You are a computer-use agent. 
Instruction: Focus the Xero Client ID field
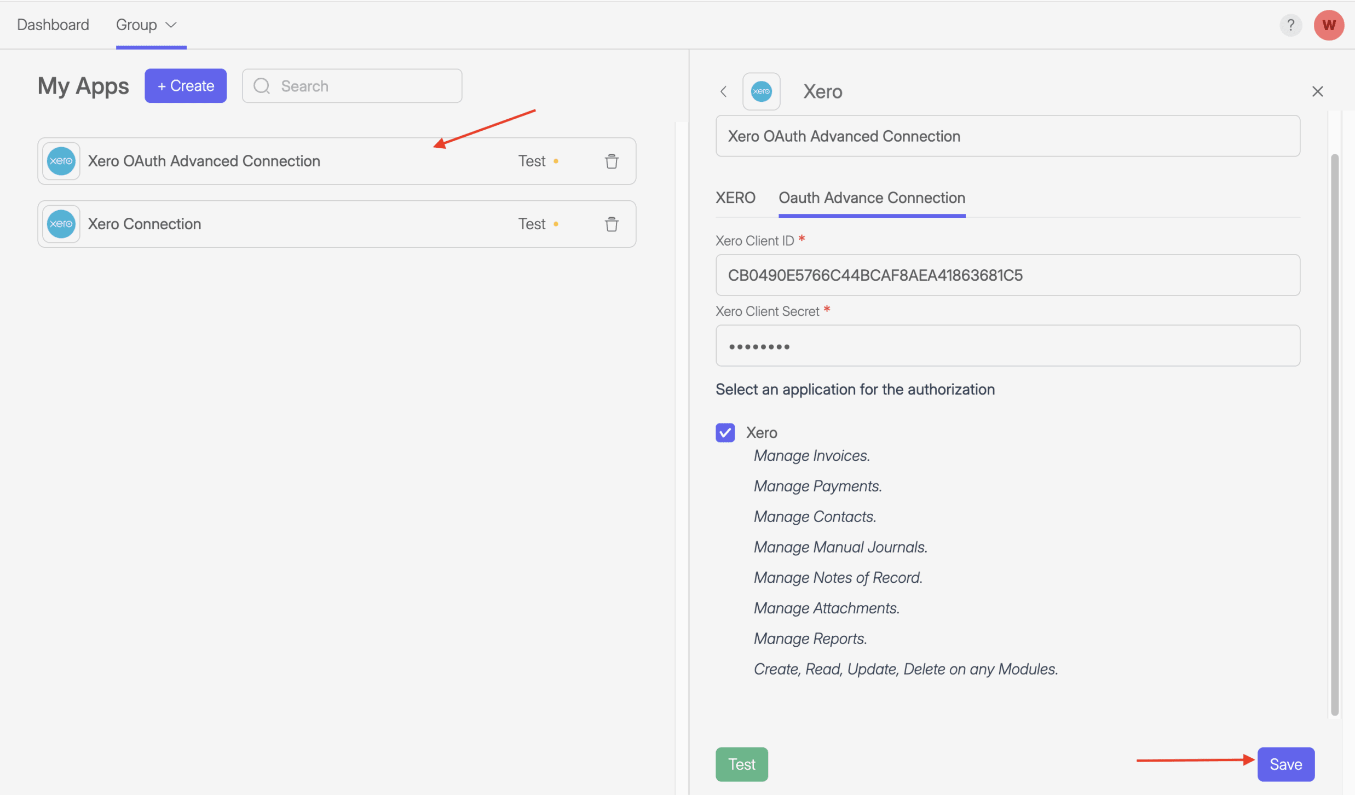pos(1007,275)
